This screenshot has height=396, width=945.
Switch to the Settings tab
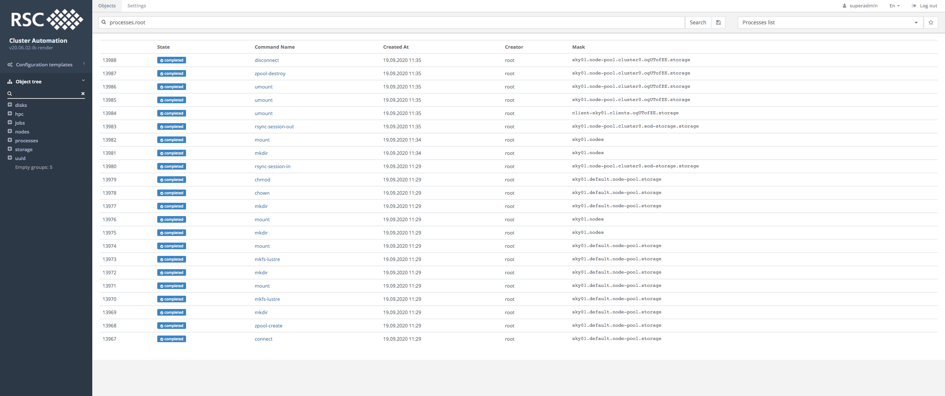click(x=137, y=6)
